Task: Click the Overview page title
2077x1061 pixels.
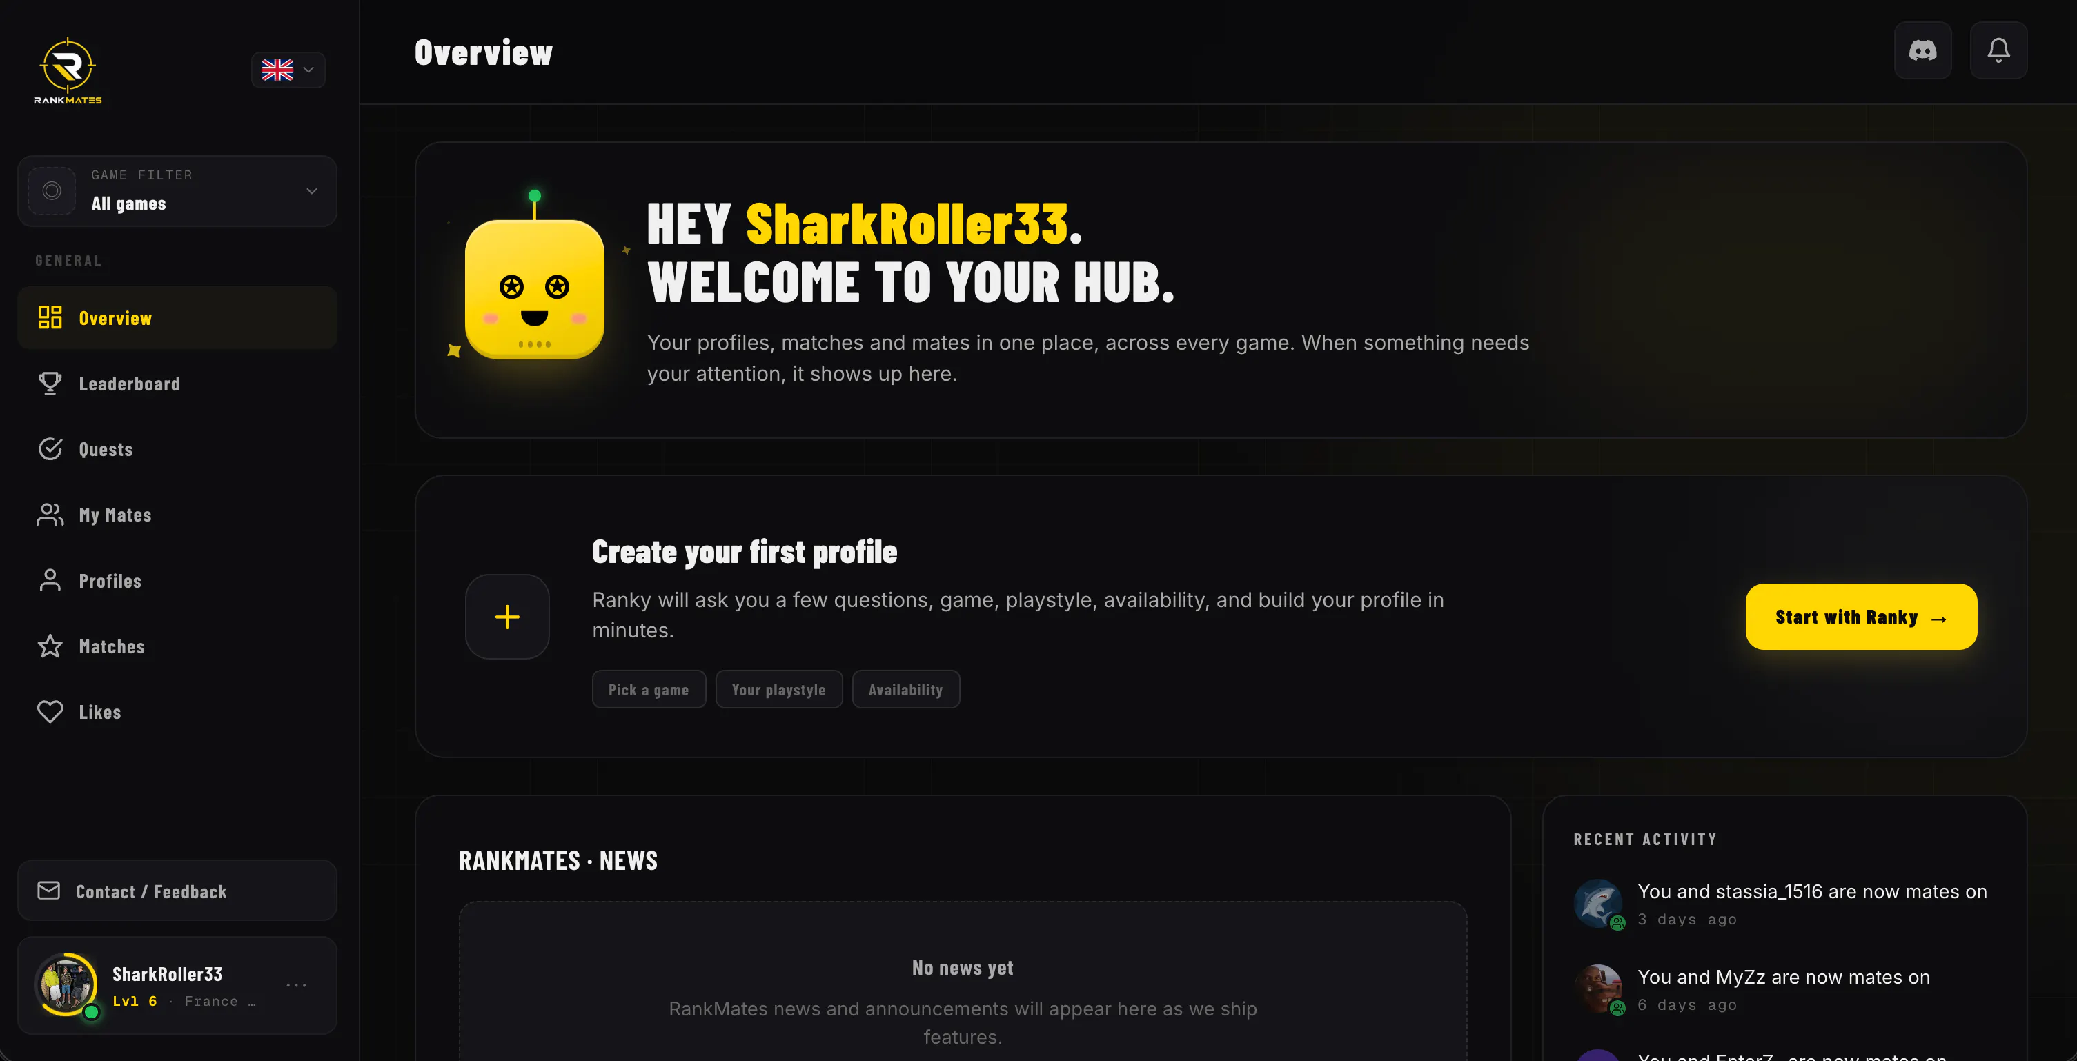Action: 483,53
